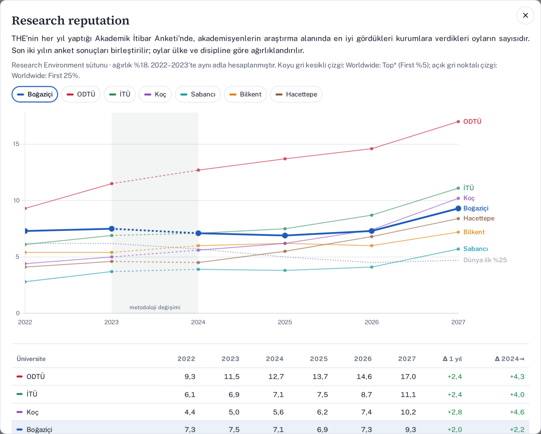Click the Boğaziçi label at the line end
541x434 pixels.
pyautogui.click(x=476, y=208)
